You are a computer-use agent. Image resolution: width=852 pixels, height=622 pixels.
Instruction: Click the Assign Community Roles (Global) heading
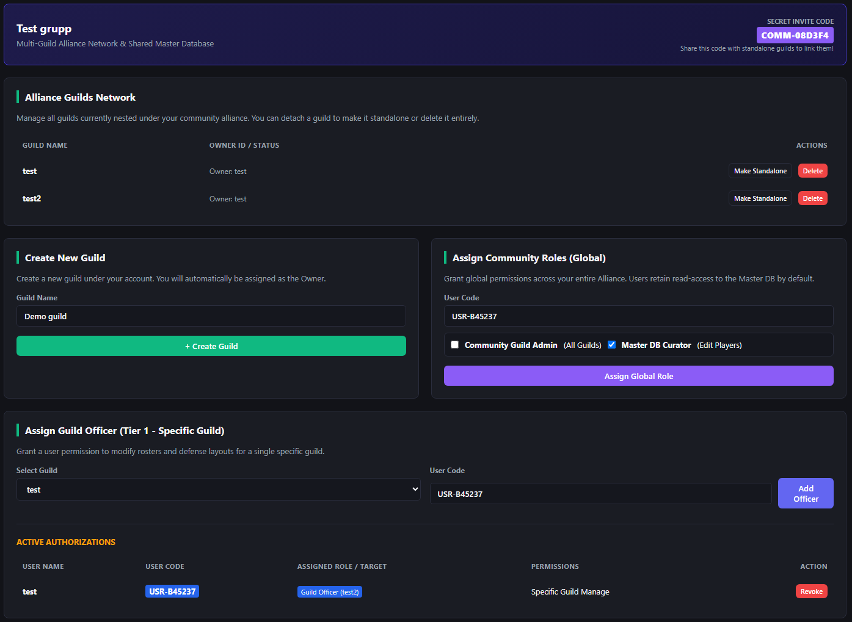click(529, 258)
